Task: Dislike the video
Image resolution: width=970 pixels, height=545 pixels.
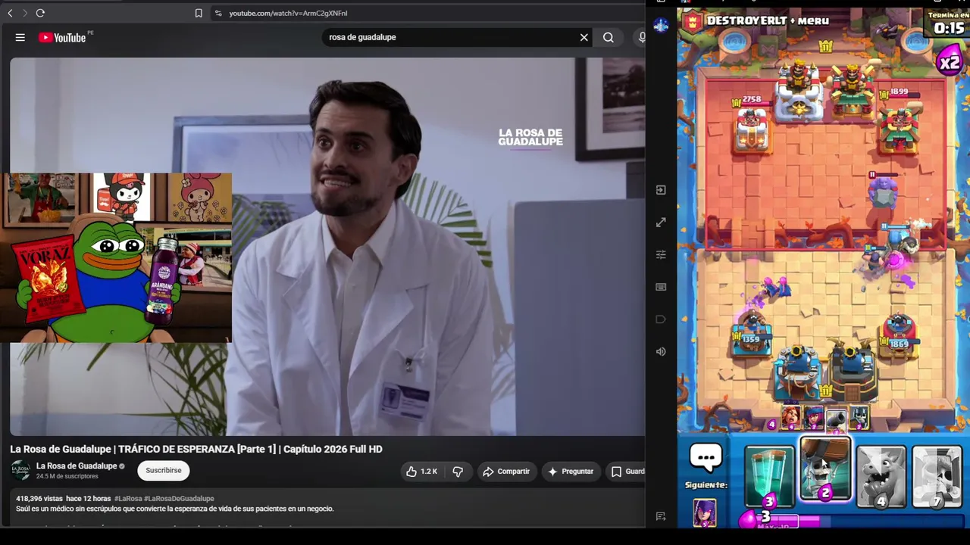Action: (x=458, y=472)
